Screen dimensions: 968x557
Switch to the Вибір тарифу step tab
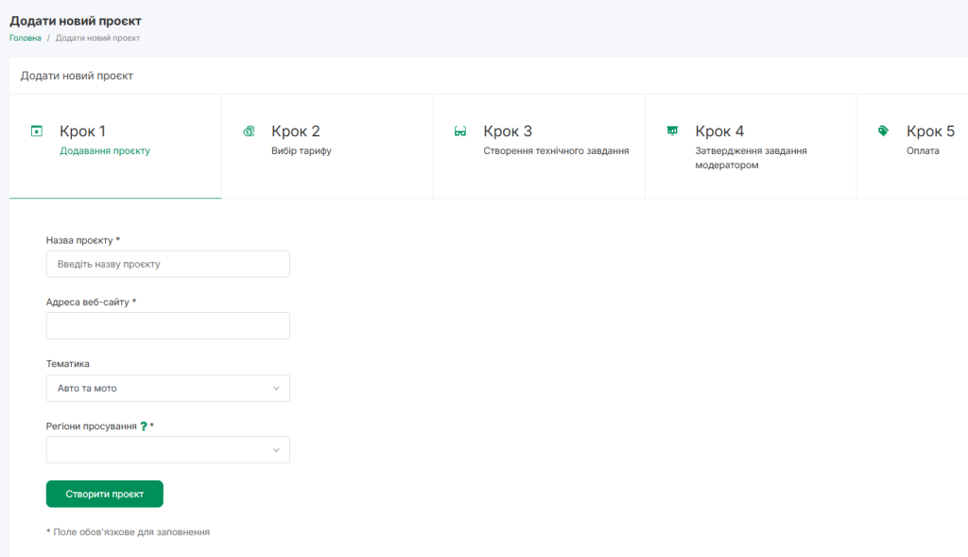(301, 150)
